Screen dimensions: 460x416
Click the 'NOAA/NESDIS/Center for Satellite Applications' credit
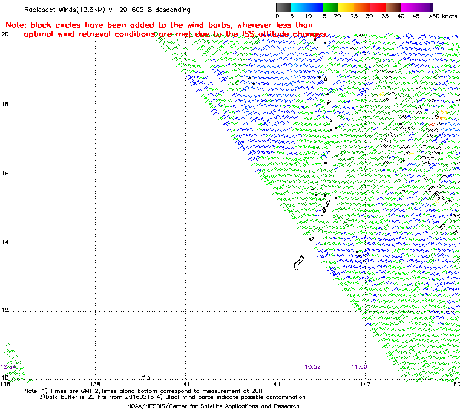[213, 406]
